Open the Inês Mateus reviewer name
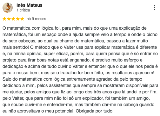Screen dimensions: 160x116 point(29,5)
